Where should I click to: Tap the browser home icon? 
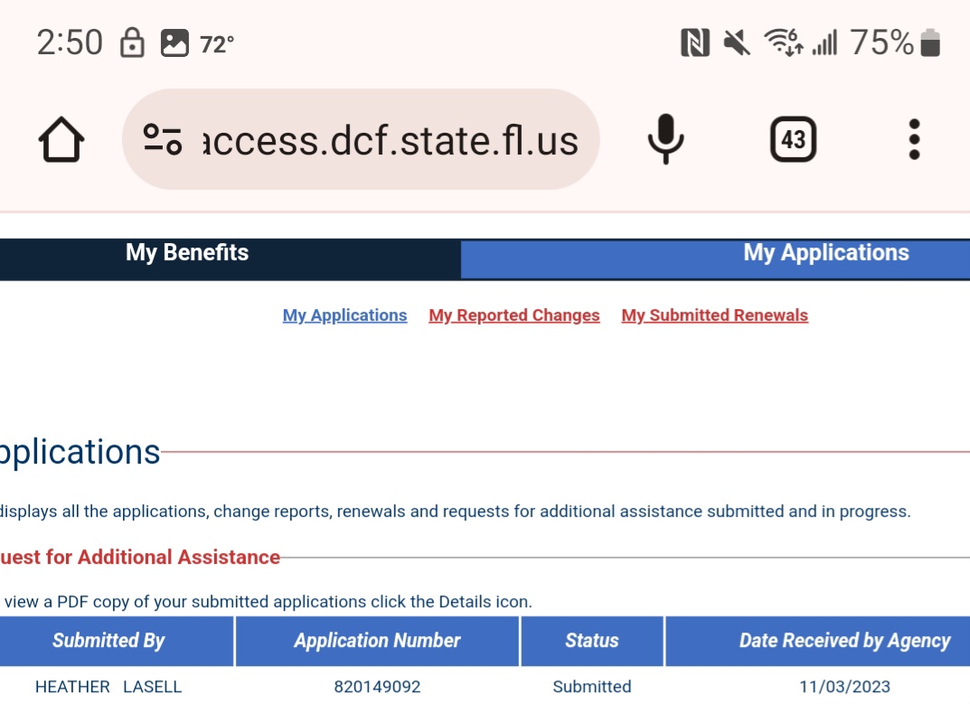61,140
